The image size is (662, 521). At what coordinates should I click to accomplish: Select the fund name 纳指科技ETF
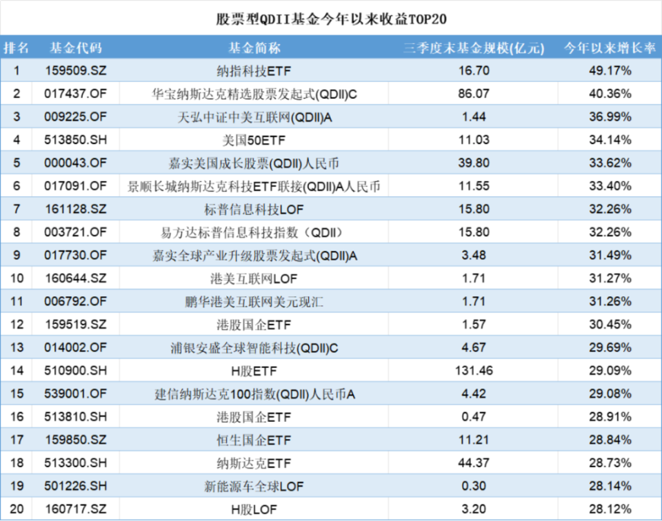point(254,71)
